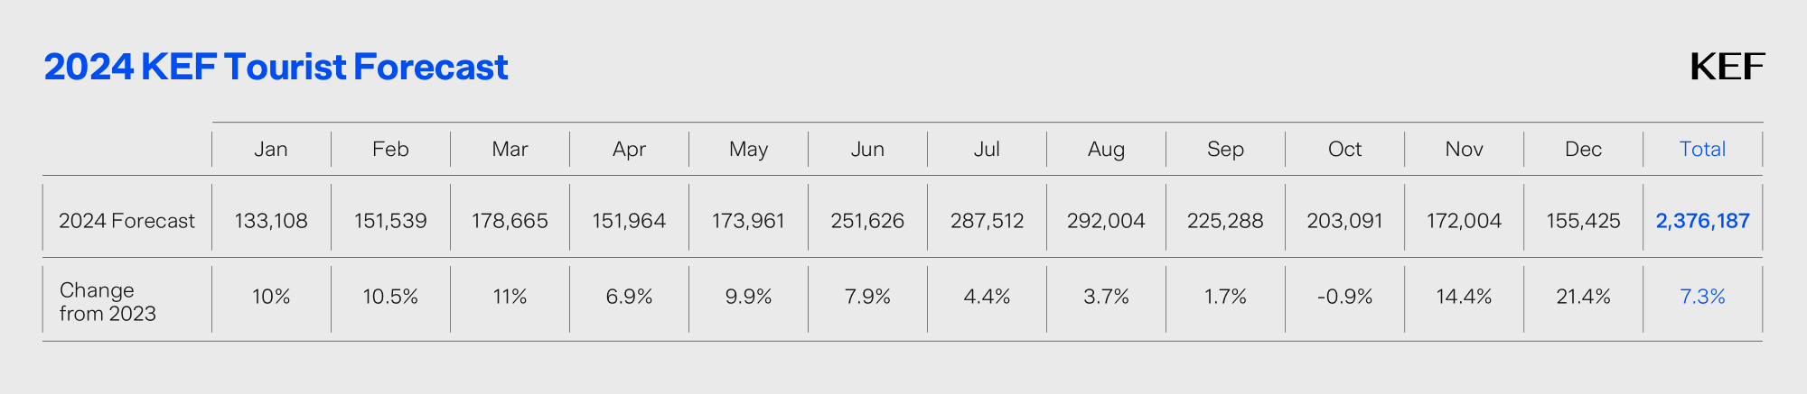Click the Sep column header
This screenshot has width=1807, height=394.
(x=1225, y=149)
